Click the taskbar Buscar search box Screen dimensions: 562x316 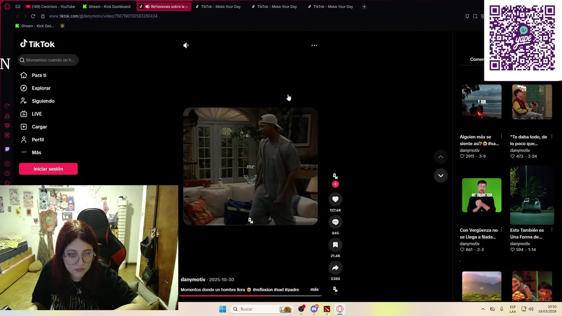click(x=262, y=309)
